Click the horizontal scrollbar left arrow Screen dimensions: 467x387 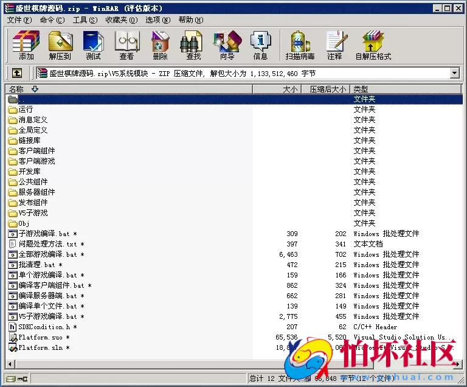[x=10, y=364]
